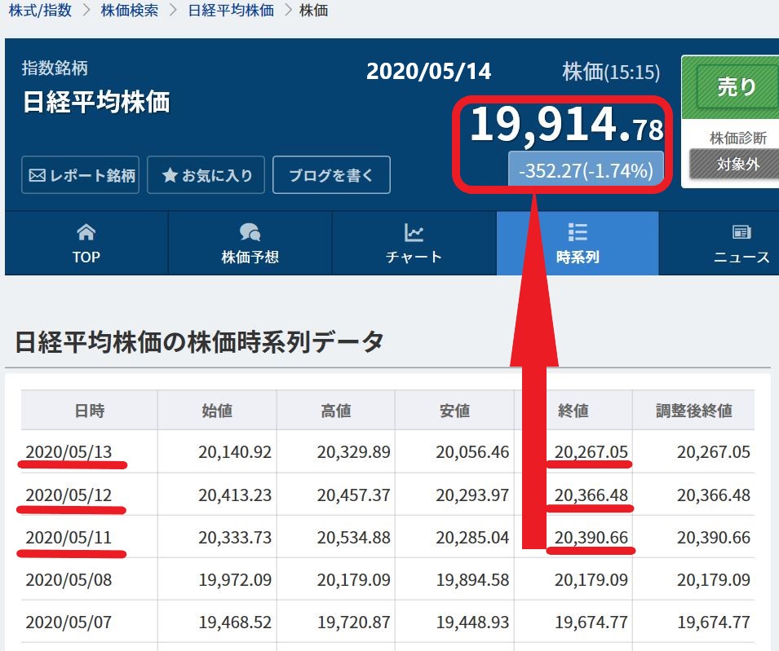Click high price 20,457.37
The width and height of the screenshot is (779, 651).
[x=354, y=495]
